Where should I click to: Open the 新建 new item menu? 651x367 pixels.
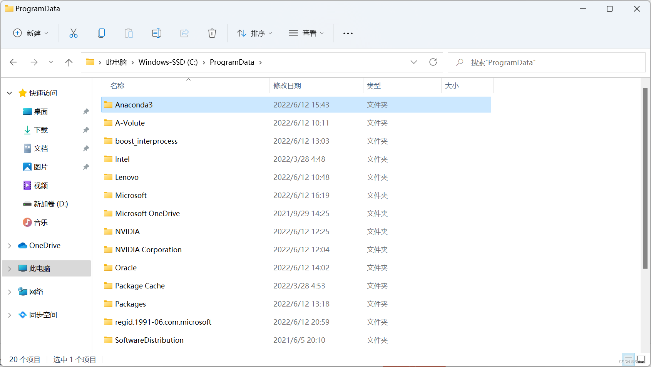[x=31, y=33]
